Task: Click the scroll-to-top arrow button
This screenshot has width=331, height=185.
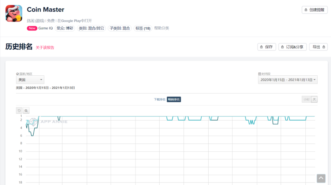Action: 321,178
